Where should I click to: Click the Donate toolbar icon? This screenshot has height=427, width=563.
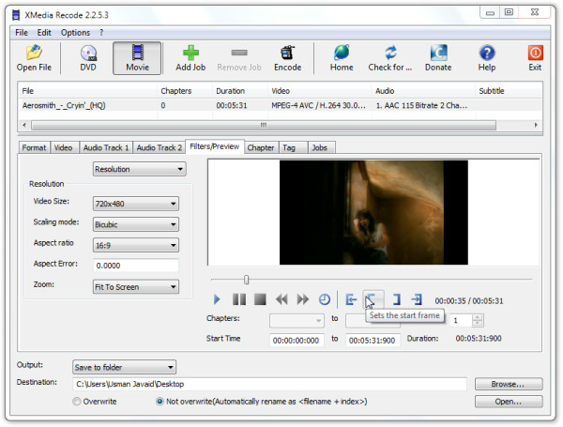(438, 58)
